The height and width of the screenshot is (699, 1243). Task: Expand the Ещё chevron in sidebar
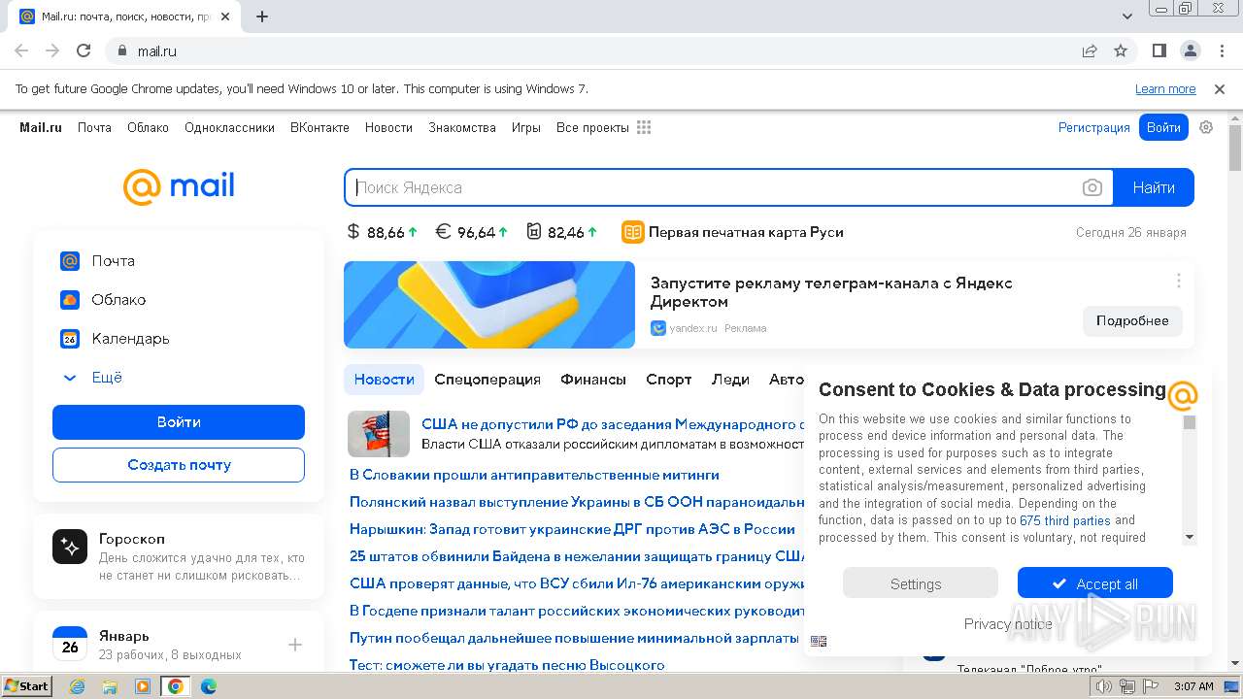tap(70, 378)
